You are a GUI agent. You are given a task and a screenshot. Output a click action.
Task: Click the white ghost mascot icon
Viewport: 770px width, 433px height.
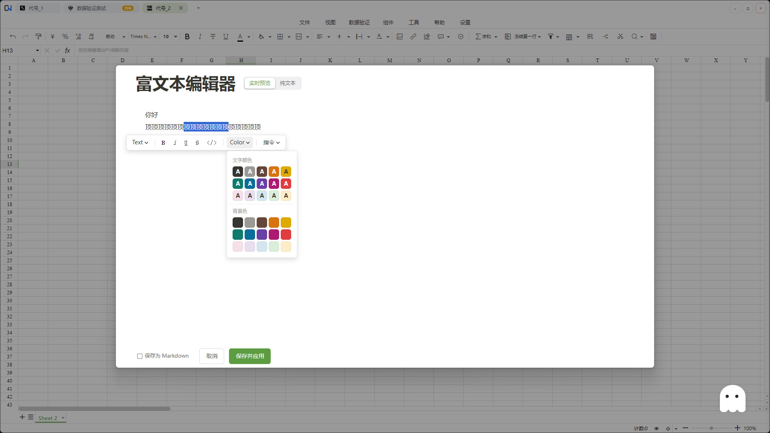(732, 399)
